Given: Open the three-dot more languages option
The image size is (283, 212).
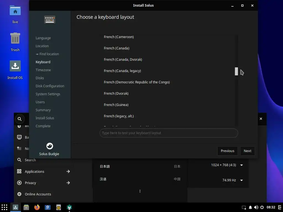Looking at the screenshot, I should point(140,191).
